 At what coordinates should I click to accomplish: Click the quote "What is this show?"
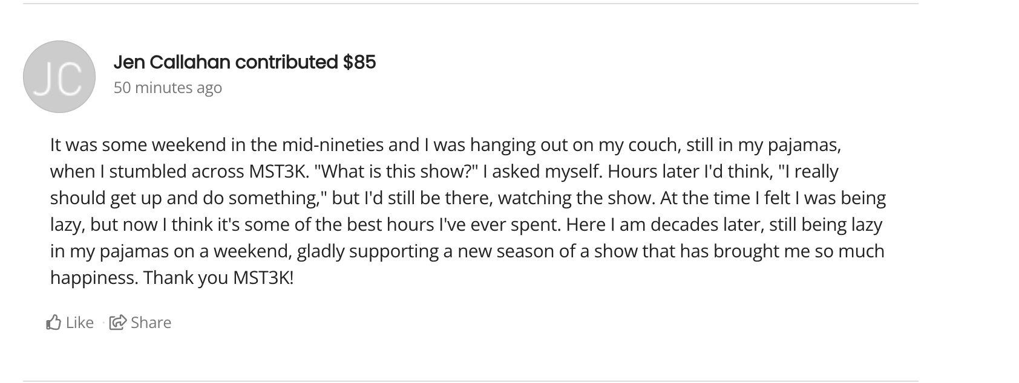click(396, 172)
